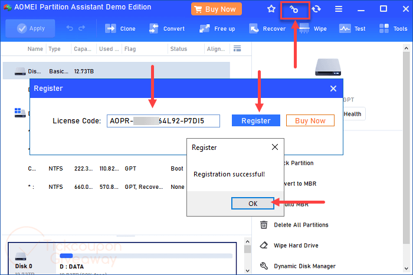Open Dynamic Disk Manager option
This screenshot has height=275, width=413.
[305, 266]
